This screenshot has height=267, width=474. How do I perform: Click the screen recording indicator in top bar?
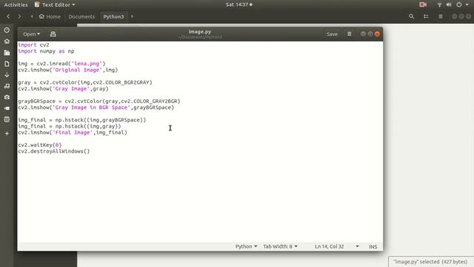pyautogui.click(x=423, y=4)
